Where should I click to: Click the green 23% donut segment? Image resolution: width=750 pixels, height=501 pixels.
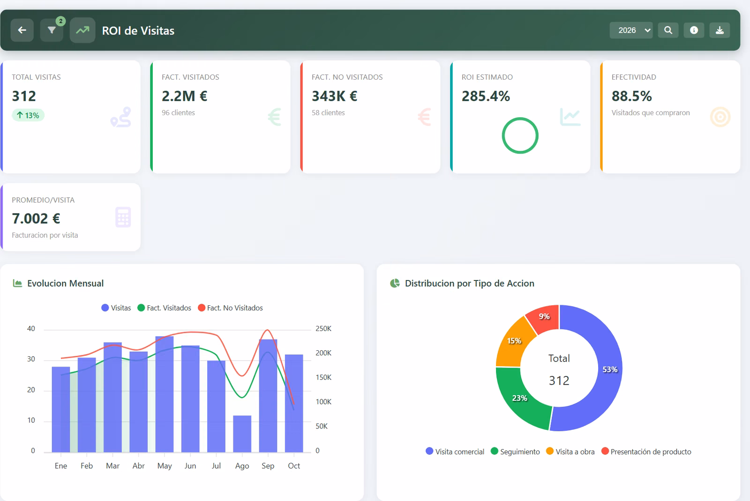point(520,398)
